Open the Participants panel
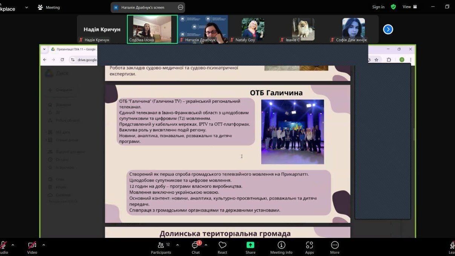 click(161, 247)
